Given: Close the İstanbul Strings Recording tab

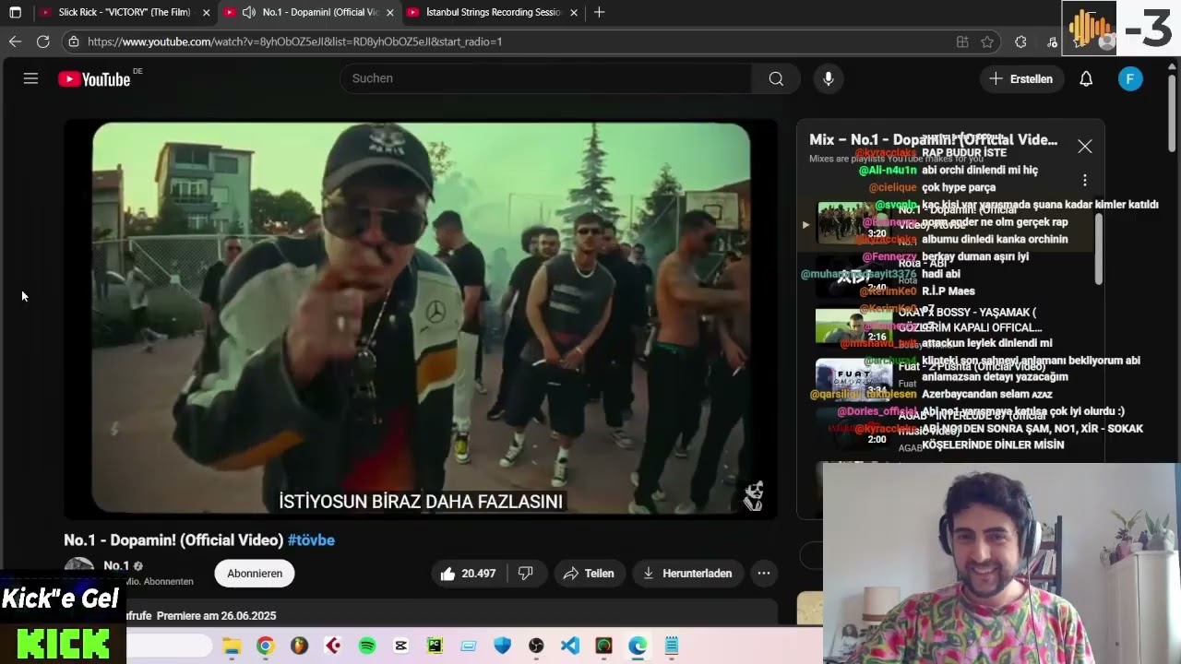Looking at the screenshot, I should (x=574, y=13).
